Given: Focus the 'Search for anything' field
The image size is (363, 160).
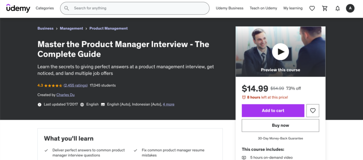Looking at the screenshot, I should (x=138, y=8).
